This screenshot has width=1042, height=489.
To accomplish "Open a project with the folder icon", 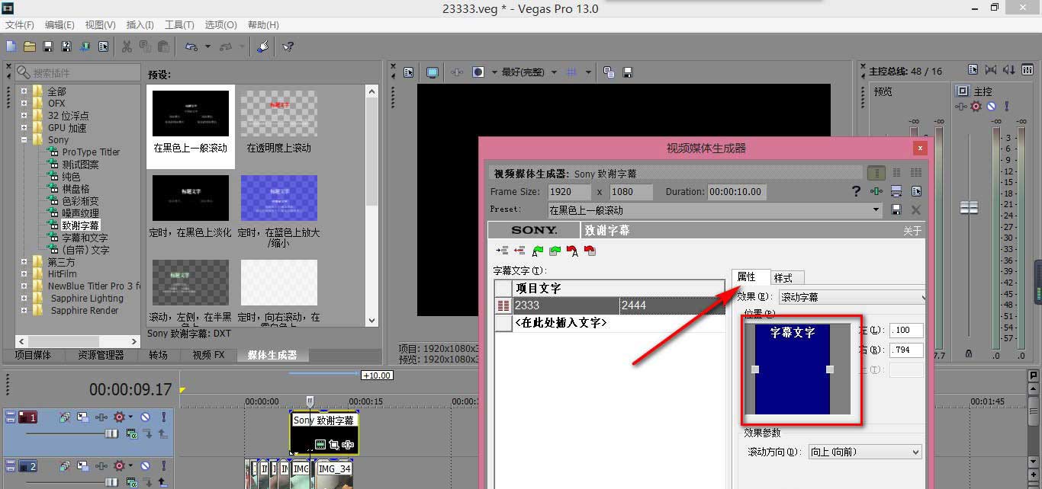I will pos(30,46).
